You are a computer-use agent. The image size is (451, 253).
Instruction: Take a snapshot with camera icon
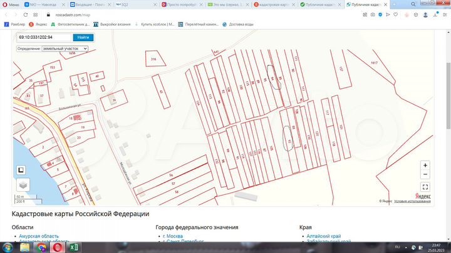[x=373, y=14]
